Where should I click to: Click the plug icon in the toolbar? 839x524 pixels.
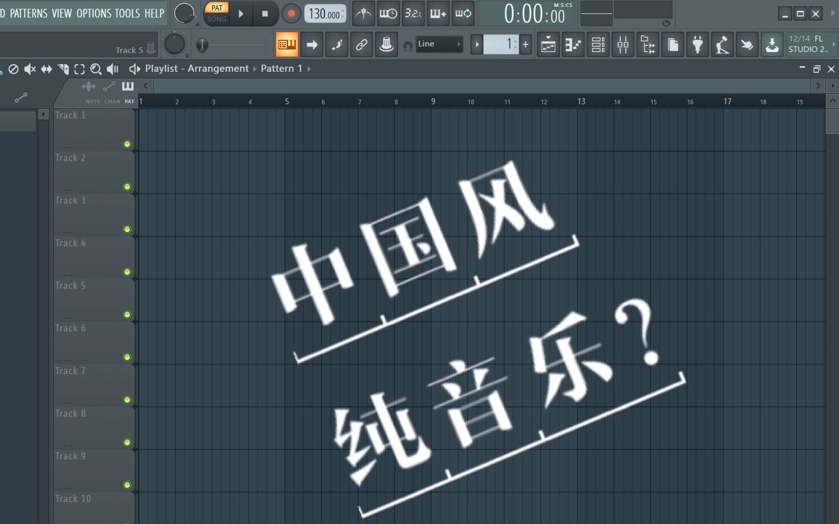click(x=697, y=45)
